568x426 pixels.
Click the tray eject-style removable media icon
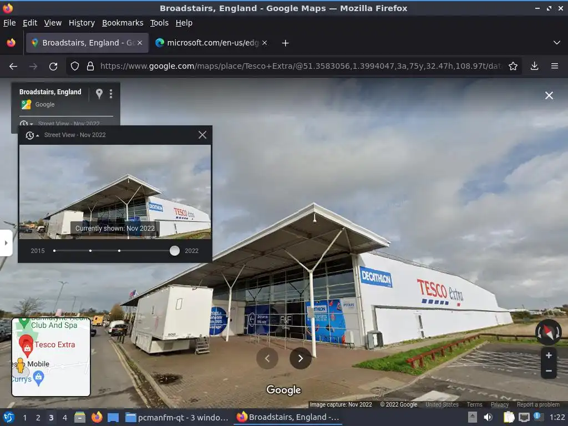(x=473, y=417)
